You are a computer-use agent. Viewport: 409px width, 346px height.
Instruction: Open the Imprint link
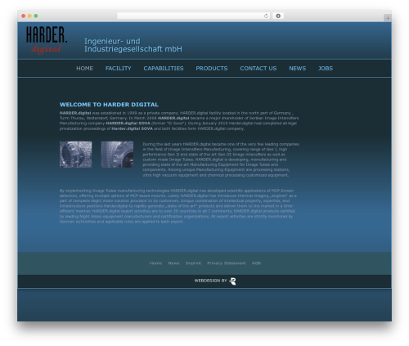tap(193, 263)
